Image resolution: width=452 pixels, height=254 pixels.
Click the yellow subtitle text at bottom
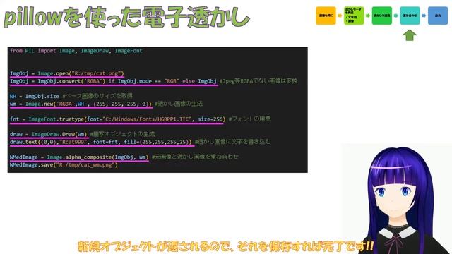pyautogui.click(x=226, y=246)
